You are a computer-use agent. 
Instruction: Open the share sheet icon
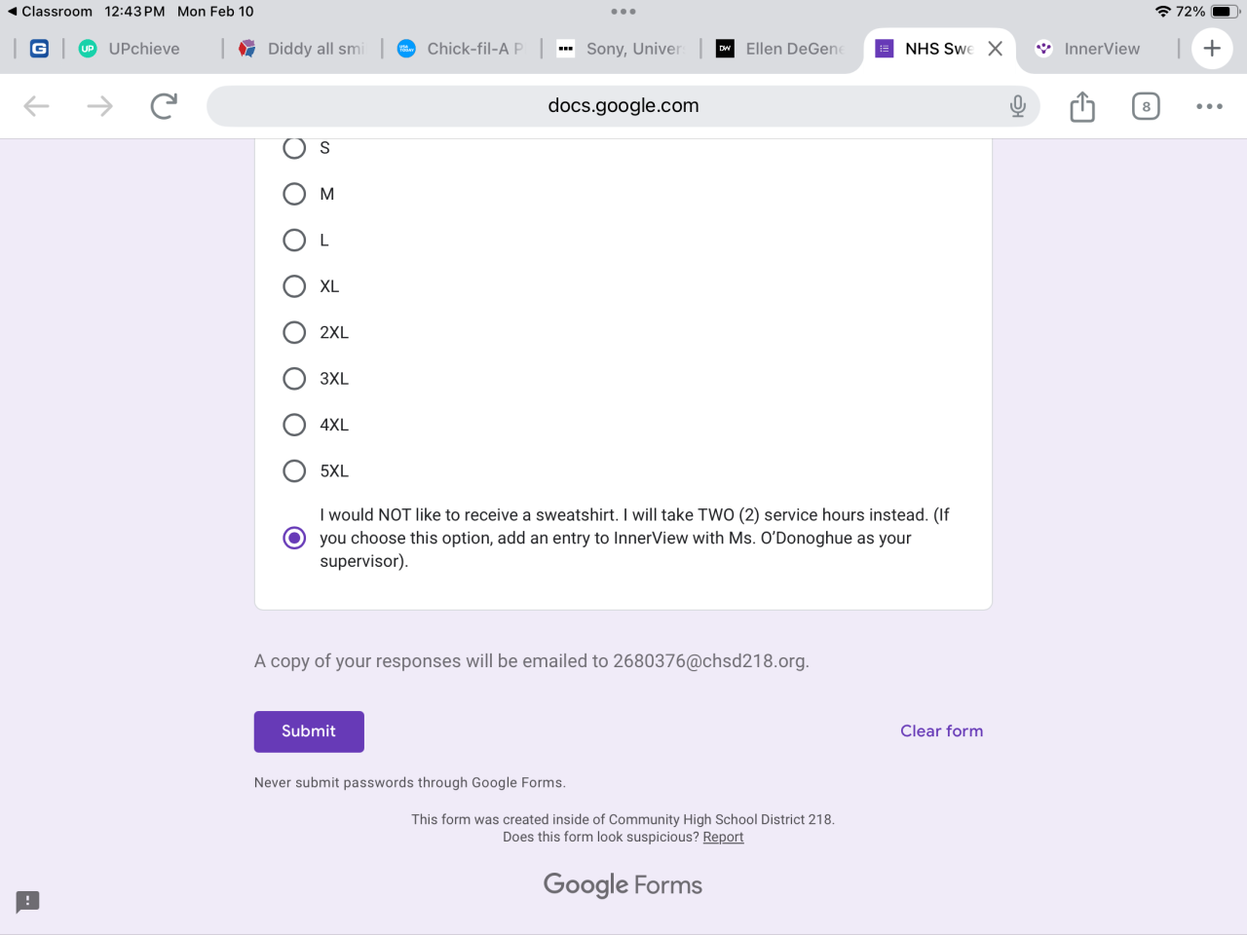click(1082, 106)
